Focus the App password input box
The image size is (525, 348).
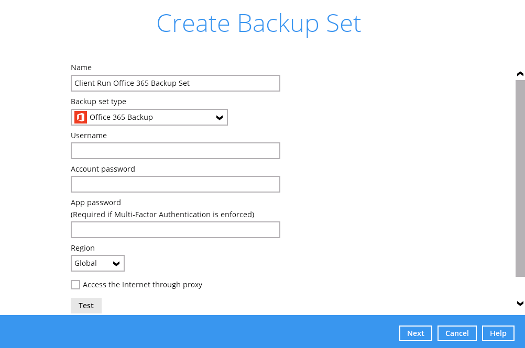pos(175,230)
